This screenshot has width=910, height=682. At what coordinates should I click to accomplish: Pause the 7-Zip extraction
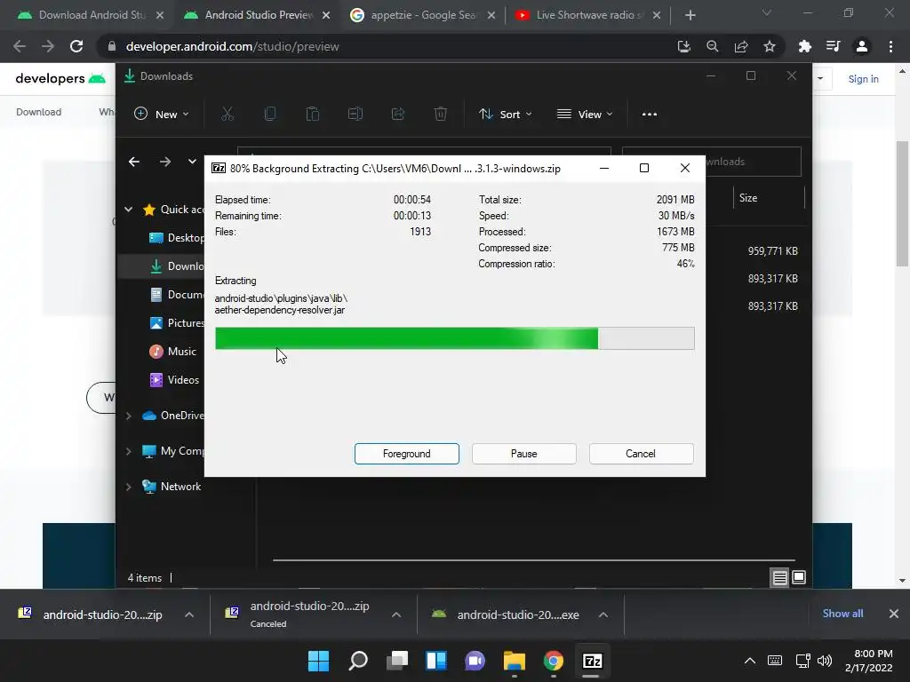click(523, 454)
